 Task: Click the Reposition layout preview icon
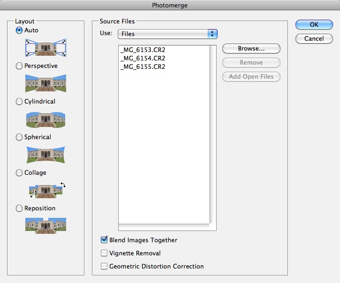[45, 225]
